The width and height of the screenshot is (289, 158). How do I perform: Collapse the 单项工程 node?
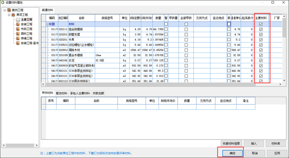click(9, 15)
